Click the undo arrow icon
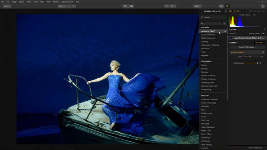 (167, 6)
